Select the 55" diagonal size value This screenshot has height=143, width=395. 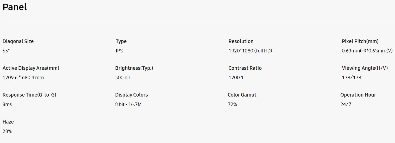(6, 51)
